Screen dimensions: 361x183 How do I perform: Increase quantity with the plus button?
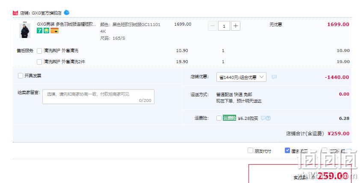click(236, 26)
